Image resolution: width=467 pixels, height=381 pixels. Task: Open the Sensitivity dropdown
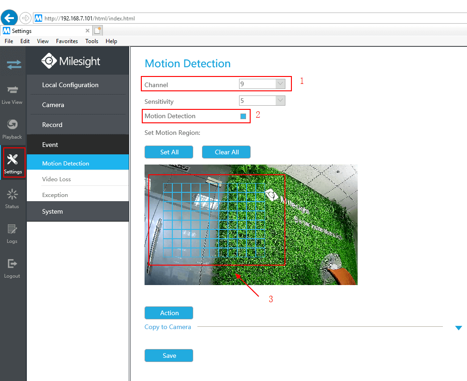point(280,101)
